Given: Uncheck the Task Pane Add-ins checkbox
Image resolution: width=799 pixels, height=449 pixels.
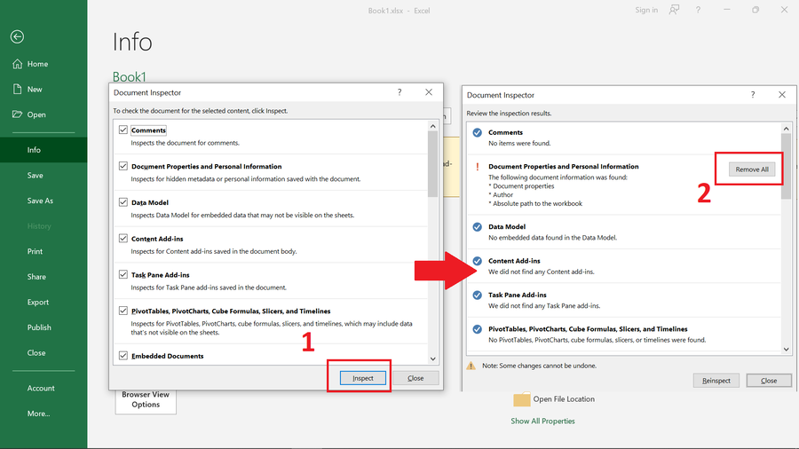Looking at the screenshot, I should pos(123,274).
